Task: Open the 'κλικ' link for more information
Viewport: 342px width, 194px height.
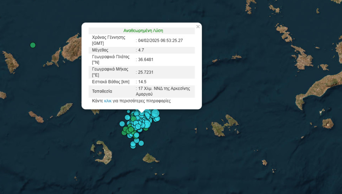Action: pyautogui.click(x=108, y=101)
